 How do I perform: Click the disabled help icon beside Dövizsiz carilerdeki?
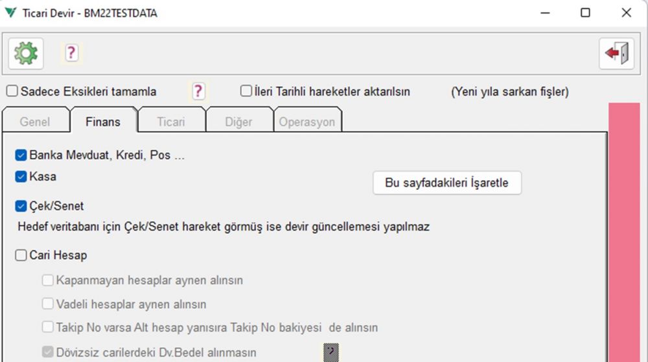331,352
